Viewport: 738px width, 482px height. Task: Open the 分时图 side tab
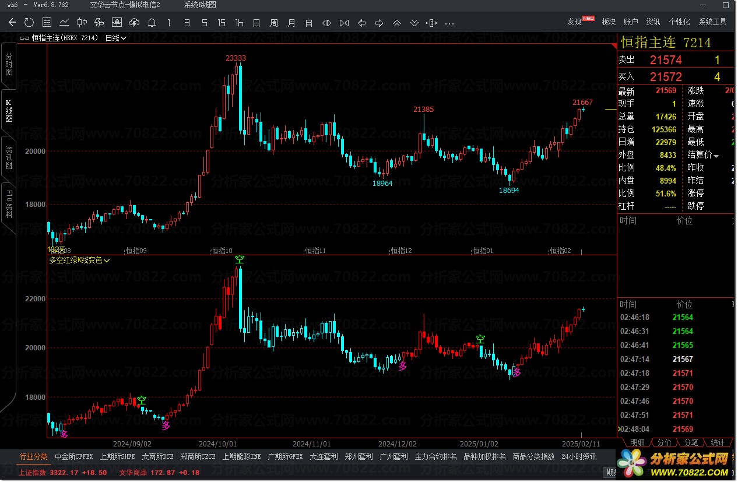click(x=9, y=64)
